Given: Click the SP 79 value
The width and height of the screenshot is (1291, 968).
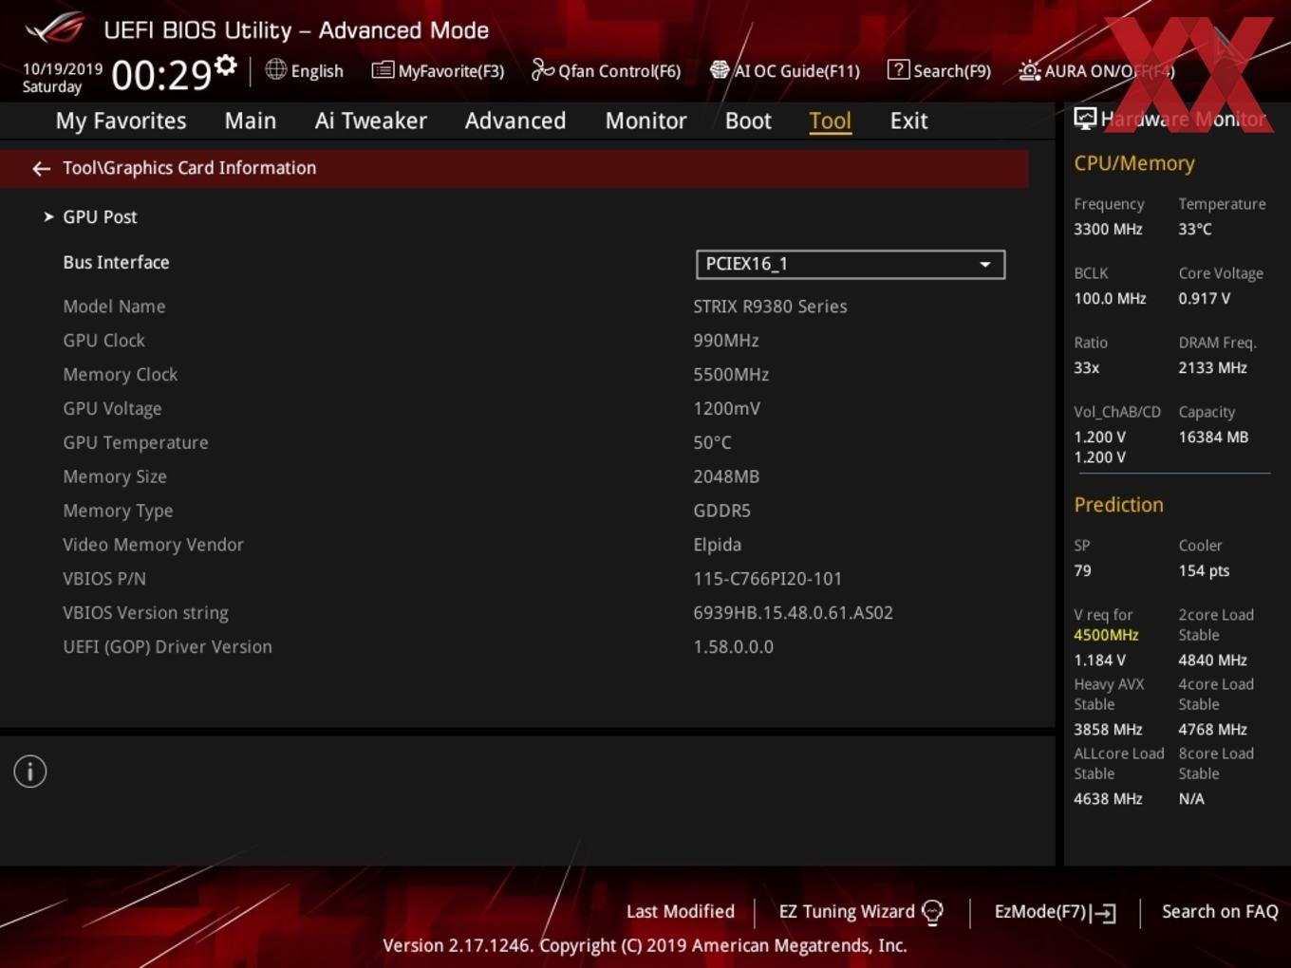Looking at the screenshot, I should click(1082, 570).
